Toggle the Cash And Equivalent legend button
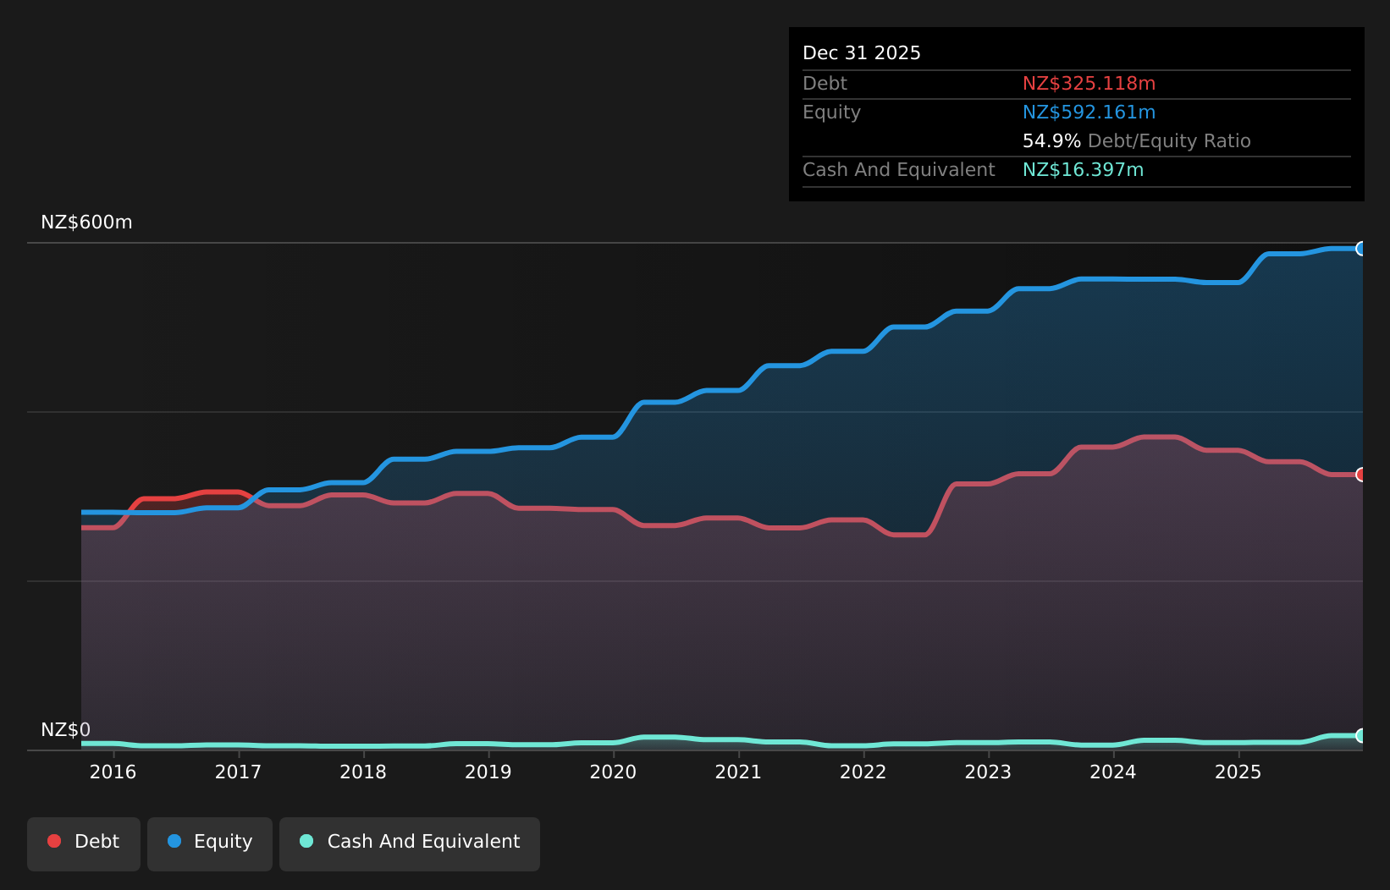The height and width of the screenshot is (890, 1390). [410, 843]
